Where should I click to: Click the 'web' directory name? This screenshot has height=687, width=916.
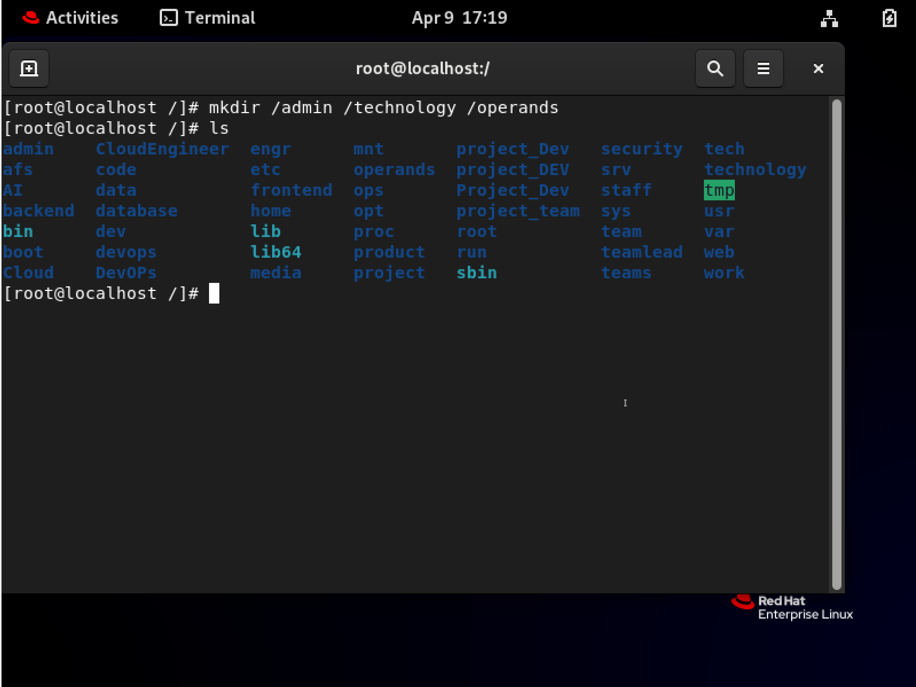719,252
